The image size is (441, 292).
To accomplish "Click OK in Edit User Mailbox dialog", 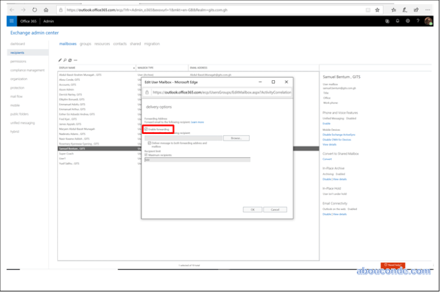I will [252, 209].
